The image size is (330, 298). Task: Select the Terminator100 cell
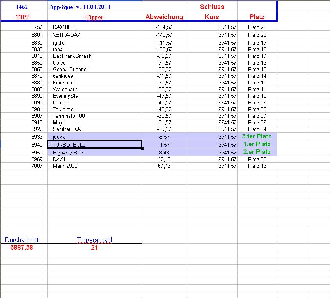point(95,116)
